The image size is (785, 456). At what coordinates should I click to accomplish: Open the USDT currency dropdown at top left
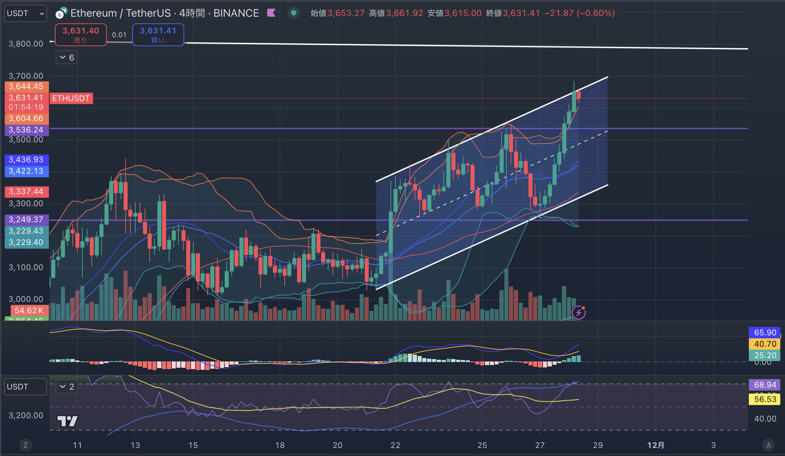pos(25,13)
